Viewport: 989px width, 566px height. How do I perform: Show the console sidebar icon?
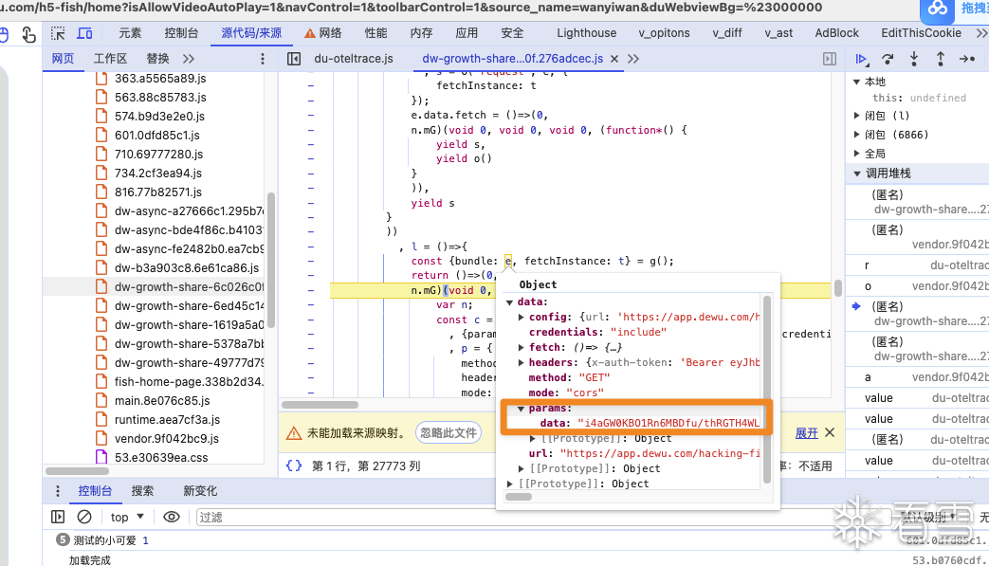(x=58, y=517)
